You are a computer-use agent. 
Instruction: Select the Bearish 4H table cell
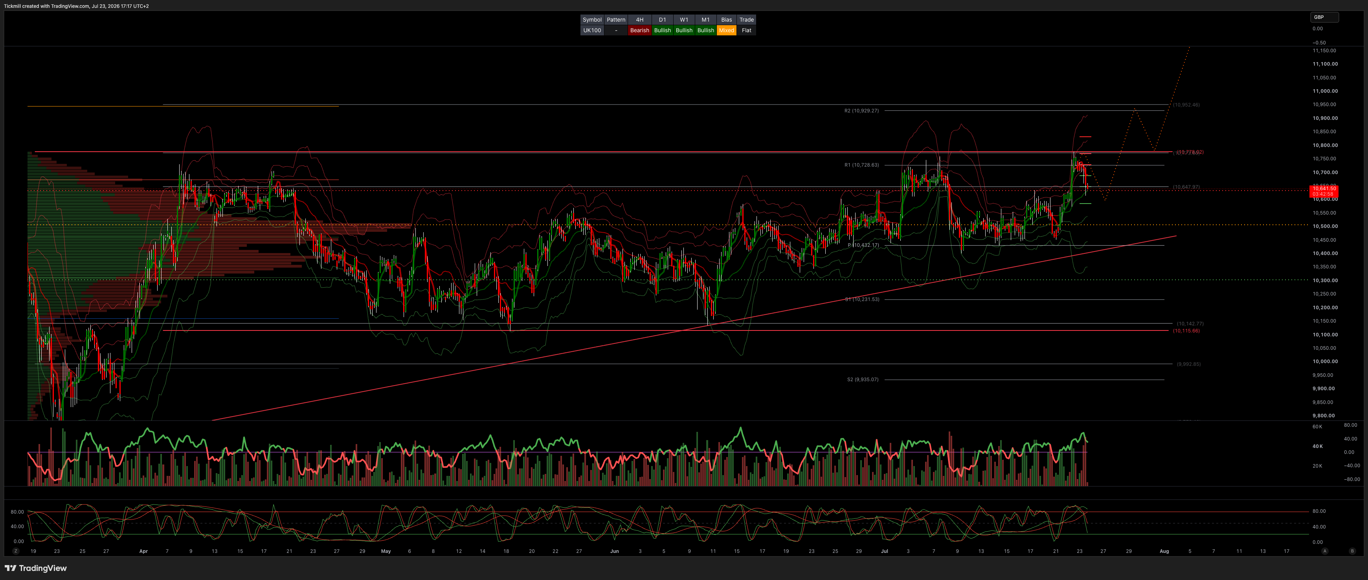639,30
